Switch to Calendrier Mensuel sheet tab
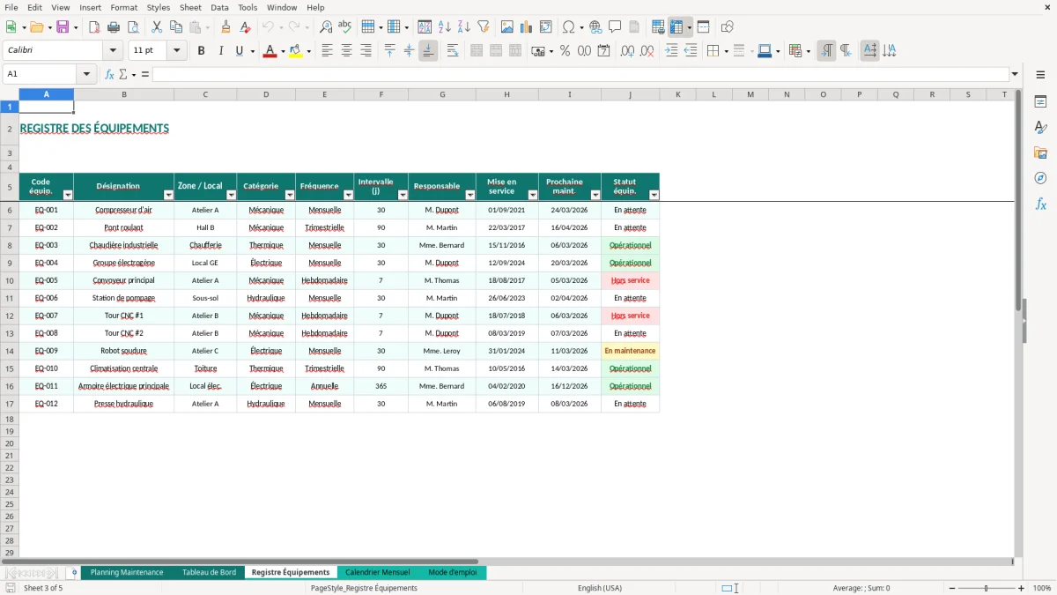The image size is (1057, 595). tap(378, 572)
